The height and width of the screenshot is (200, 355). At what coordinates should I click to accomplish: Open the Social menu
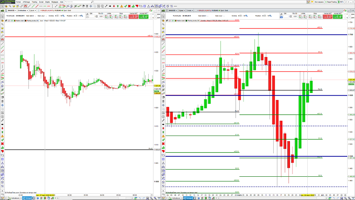41,2
